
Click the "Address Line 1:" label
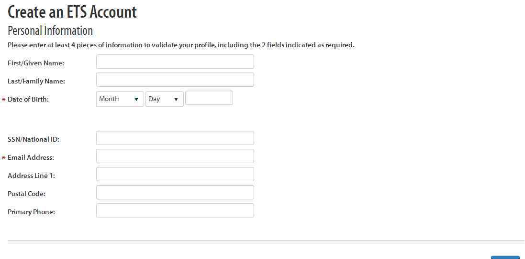point(31,176)
